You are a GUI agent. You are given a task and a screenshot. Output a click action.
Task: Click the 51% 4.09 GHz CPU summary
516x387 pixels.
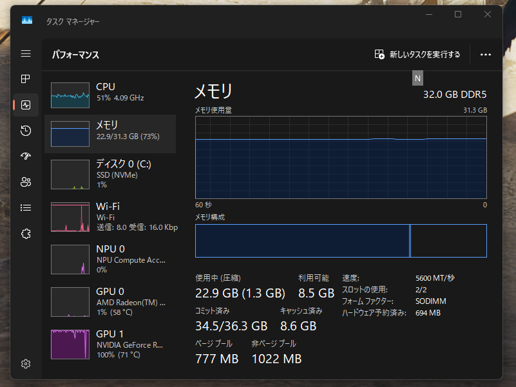click(x=120, y=98)
